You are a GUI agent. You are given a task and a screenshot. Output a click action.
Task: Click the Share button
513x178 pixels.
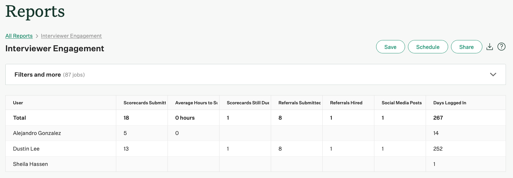(x=466, y=47)
